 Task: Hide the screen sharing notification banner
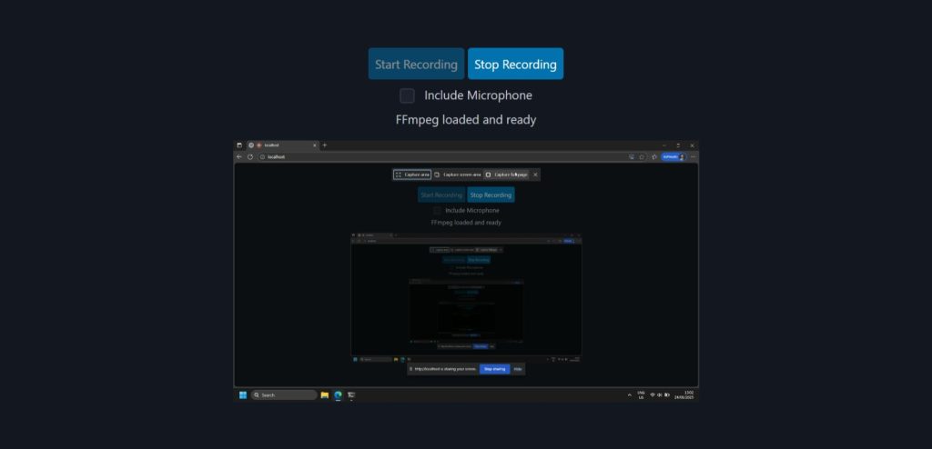tap(518, 369)
